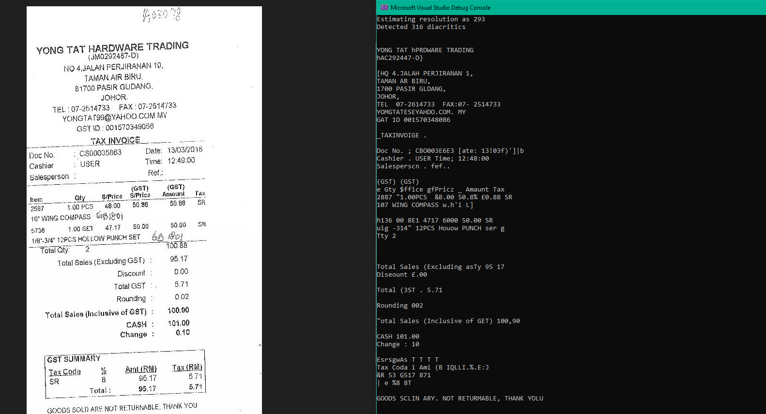Click console line '1700 PASIR GLDANG,'

point(411,89)
